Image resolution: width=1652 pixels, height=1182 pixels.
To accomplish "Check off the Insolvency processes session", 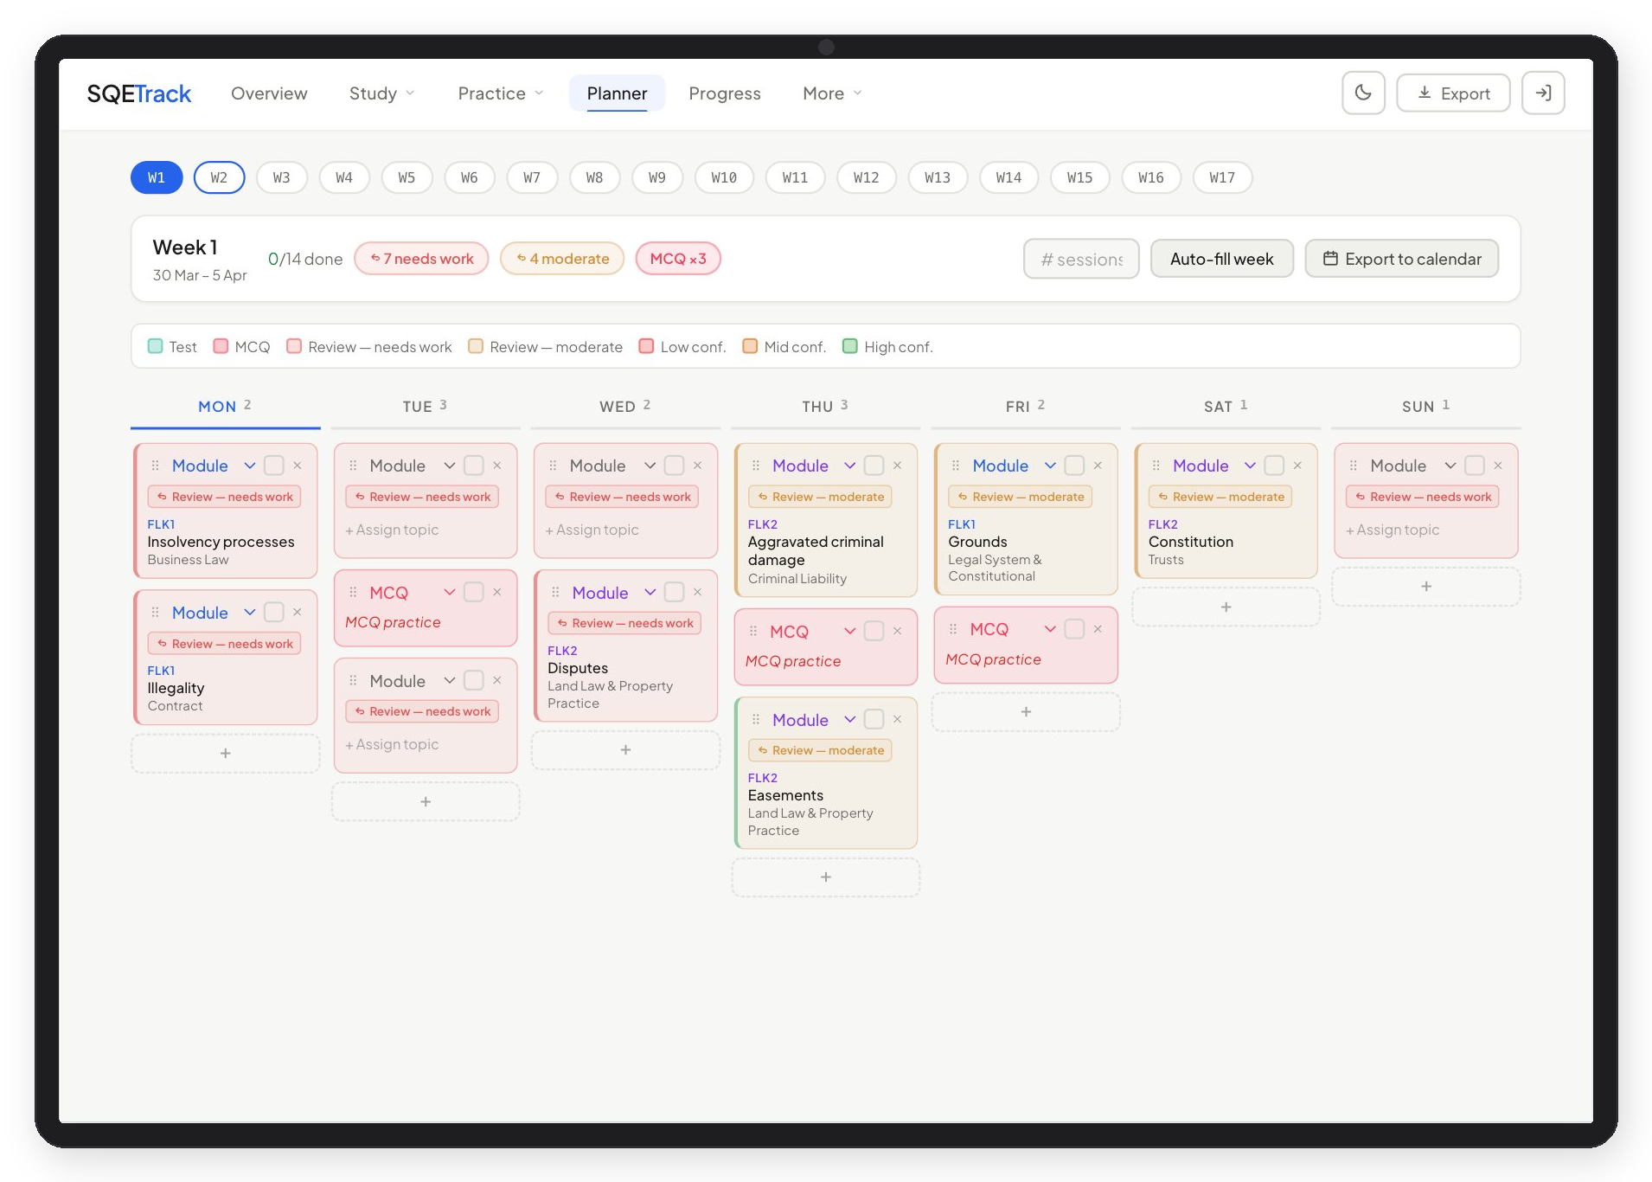I will [x=274, y=466].
